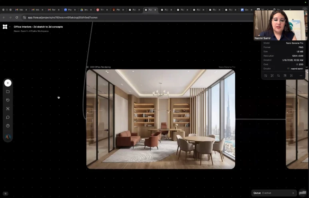Open the folder icon in left sidebar
Viewport: 309px width, 198px height.
coord(8,91)
